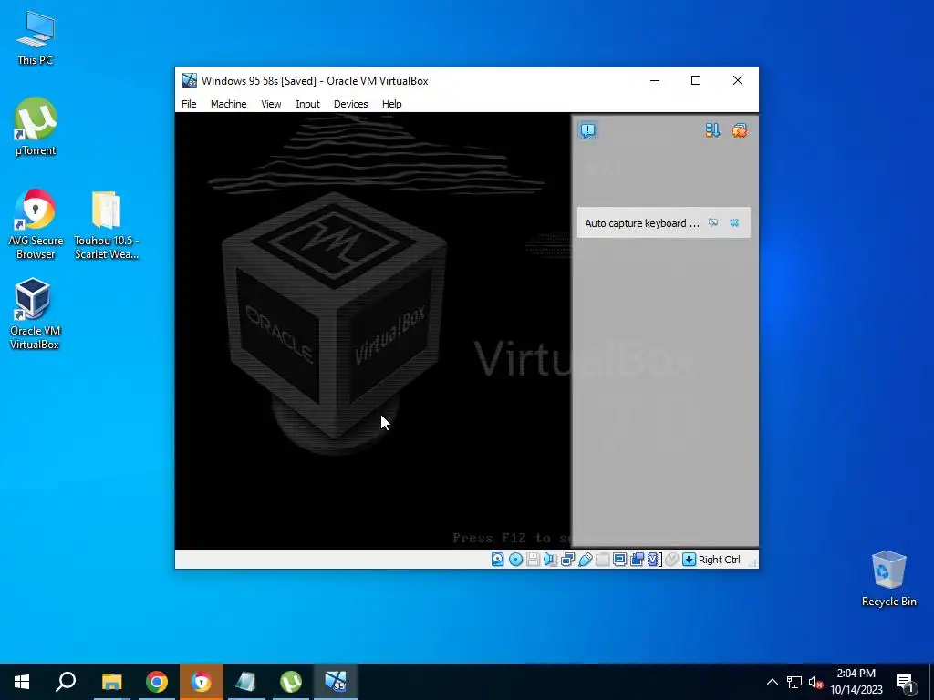Select This PC desktop icon
The width and height of the screenshot is (934, 700).
(x=36, y=38)
